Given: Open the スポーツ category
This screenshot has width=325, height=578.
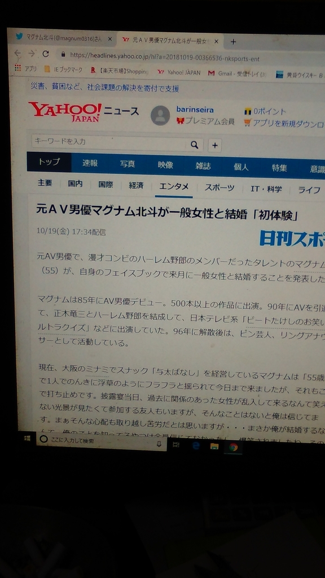Looking at the screenshot, I should (219, 187).
